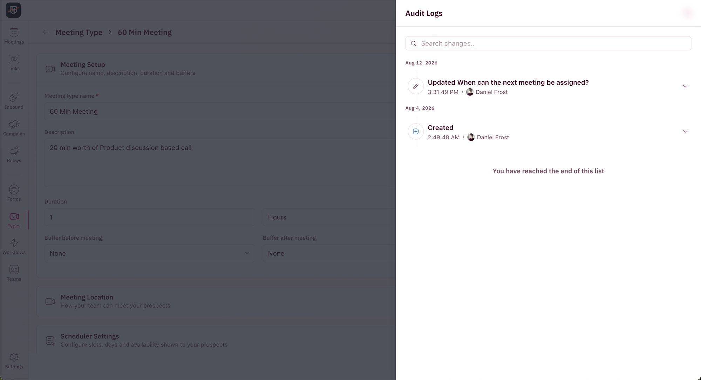This screenshot has width=701, height=380.
Task: Click the app logo in top-left corner
Action: [x=13, y=10]
